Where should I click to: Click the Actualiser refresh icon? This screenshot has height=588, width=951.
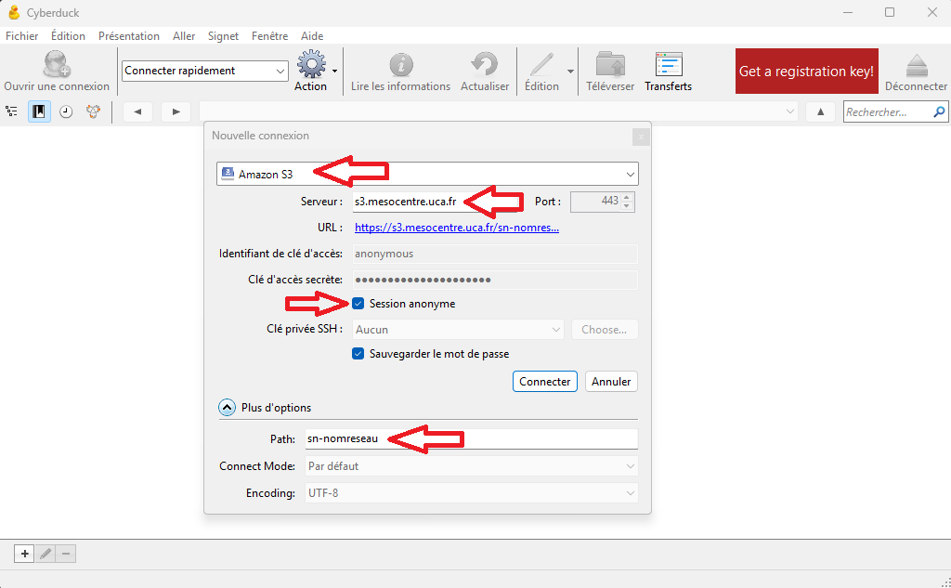pyautogui.click(x=485, y=64)
